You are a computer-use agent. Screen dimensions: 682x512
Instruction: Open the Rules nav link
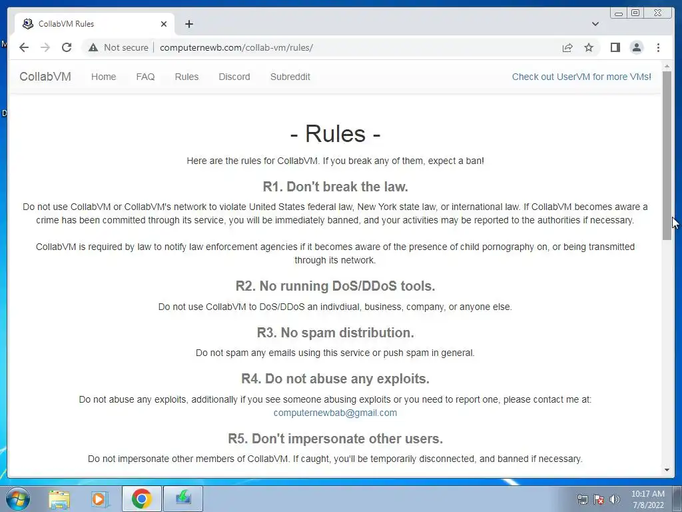click(x=186, y=77)
